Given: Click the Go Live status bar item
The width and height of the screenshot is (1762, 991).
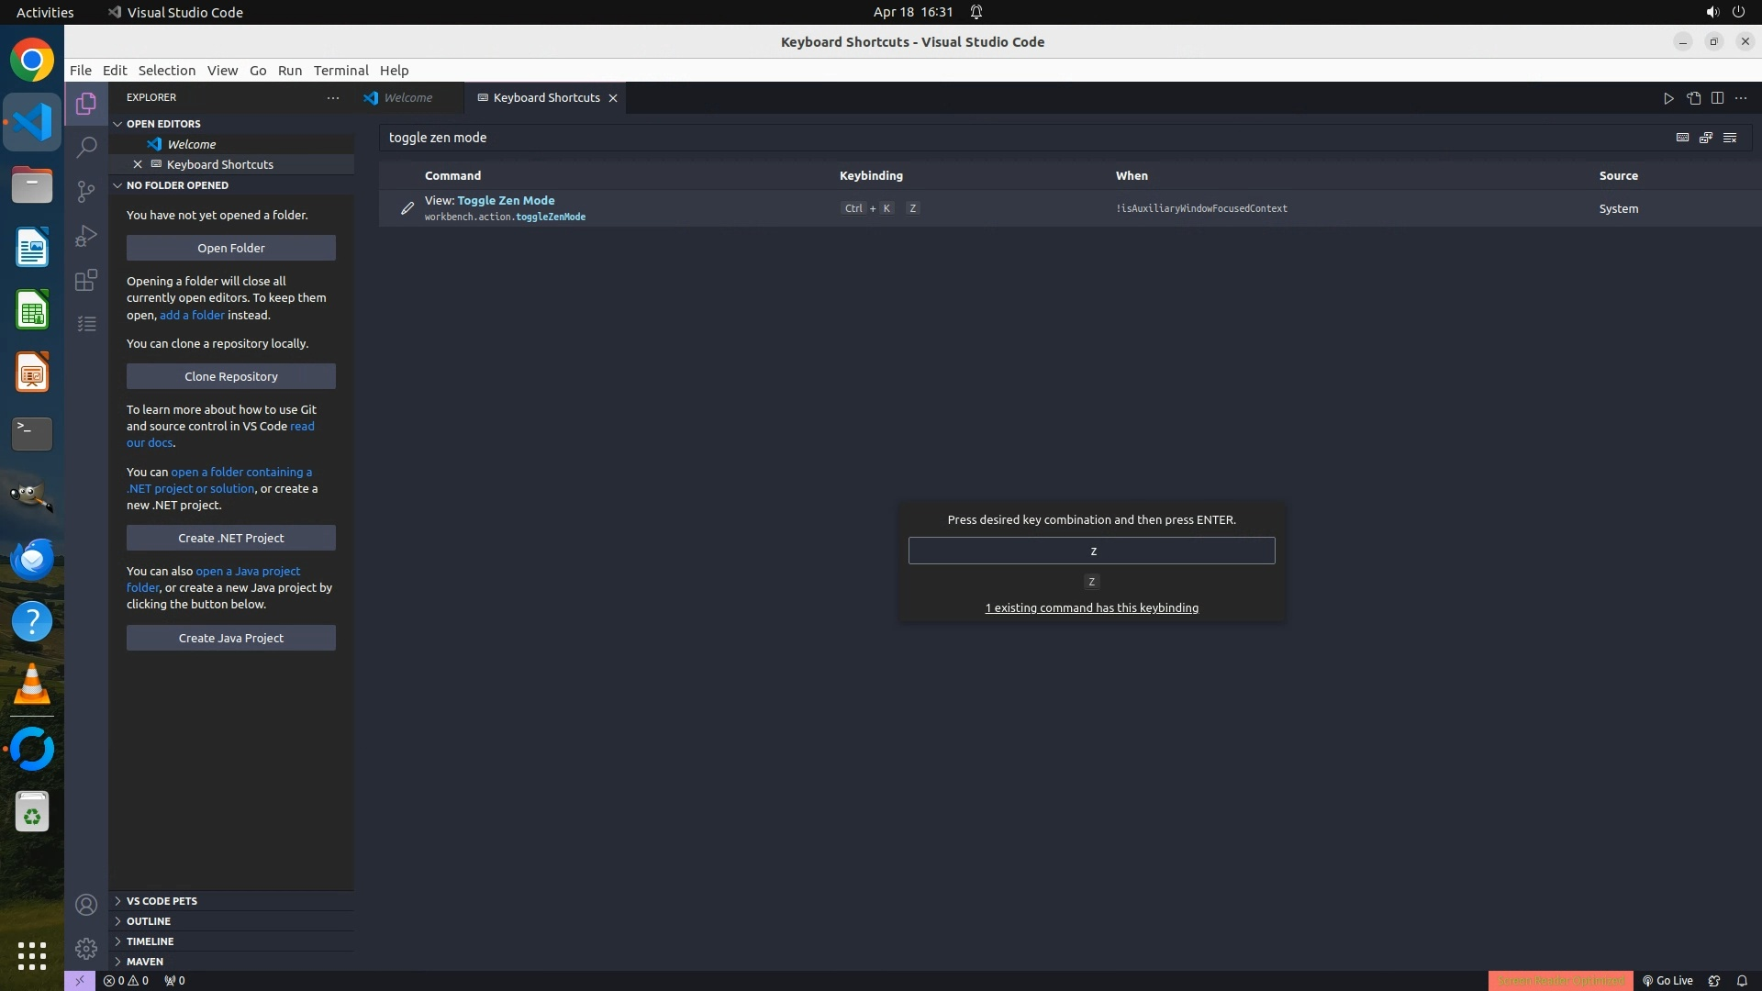Looking at the screenshot, I should click(x=1667, y=980).
